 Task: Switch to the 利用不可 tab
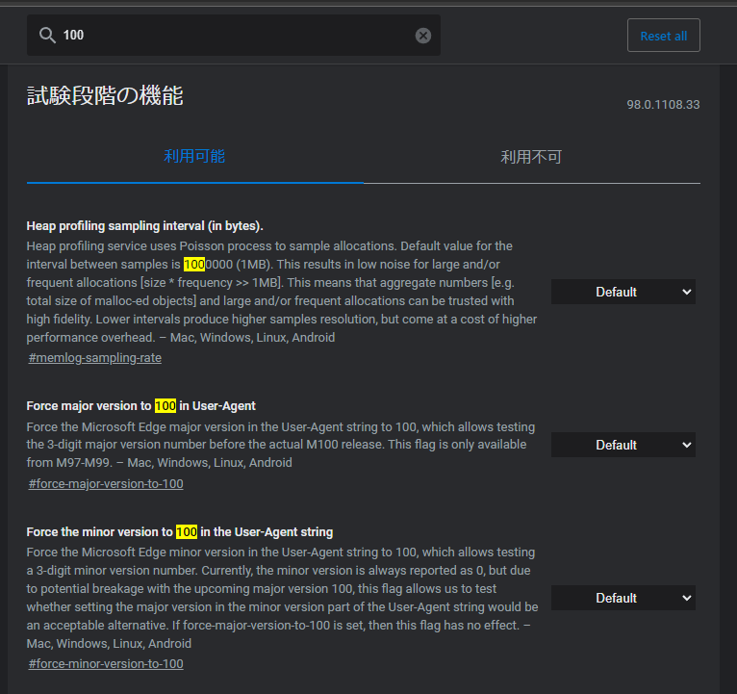point(531,157)
